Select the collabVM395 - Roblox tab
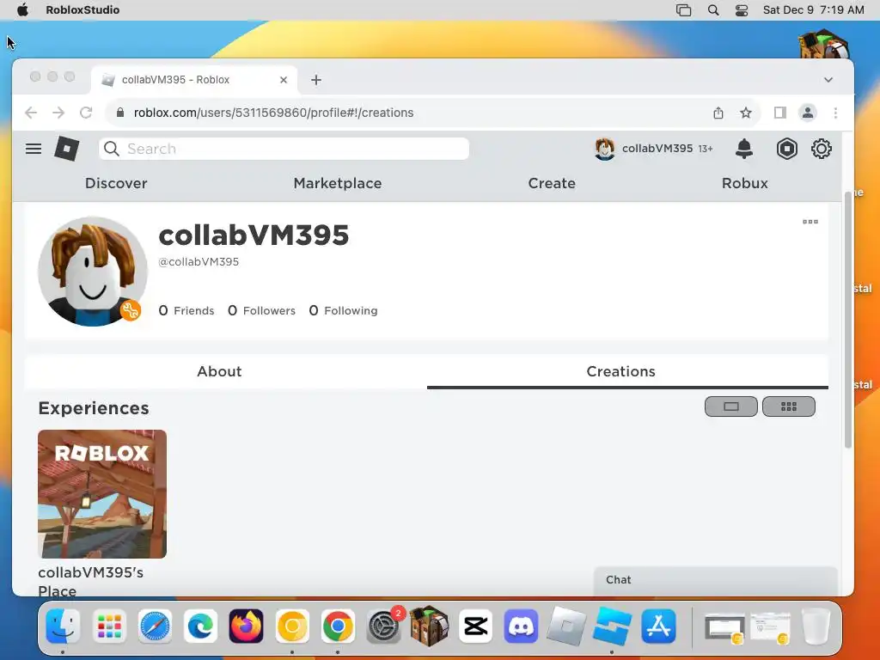The width and height of the screenshot is (880, 660). point(193,80)
